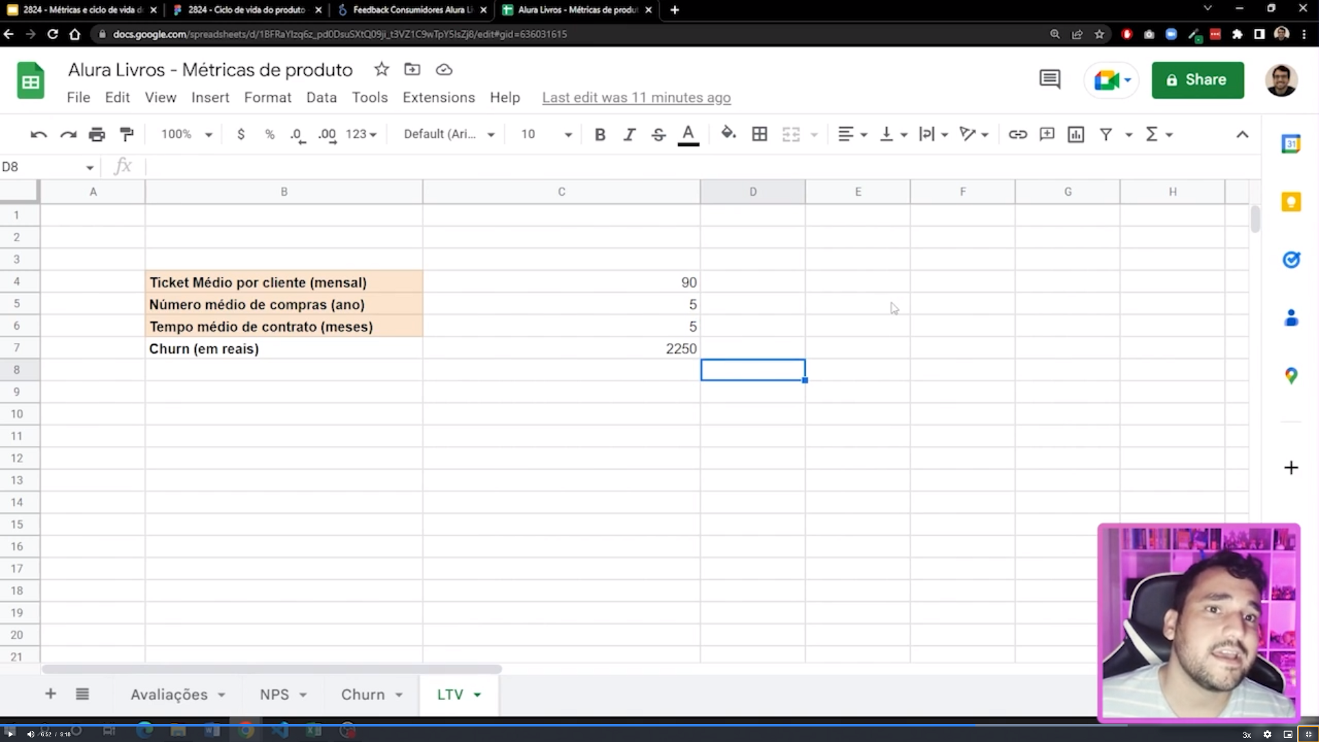1319x742 pixels.
Task: Add a new sheet
Action: click(50, 694)
